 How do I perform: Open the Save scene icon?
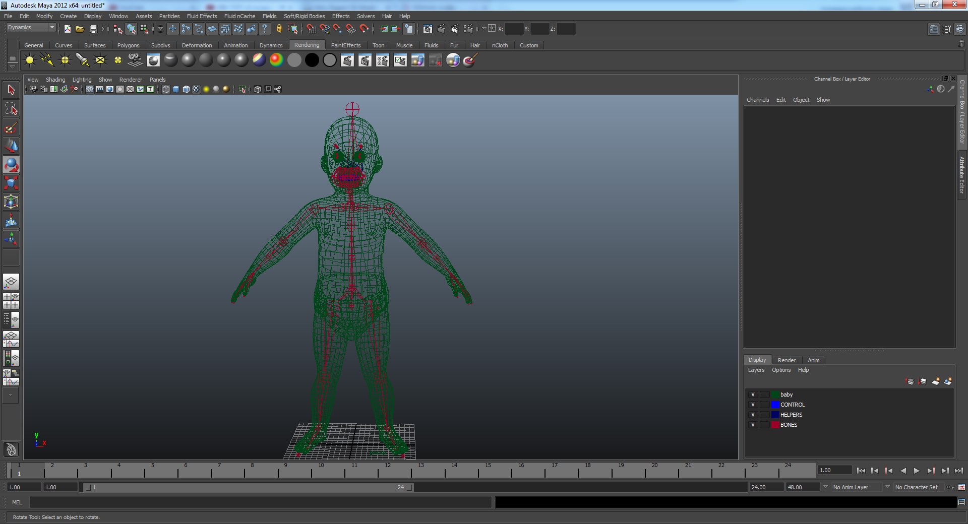pyautogui.click(x=93, y=29)
